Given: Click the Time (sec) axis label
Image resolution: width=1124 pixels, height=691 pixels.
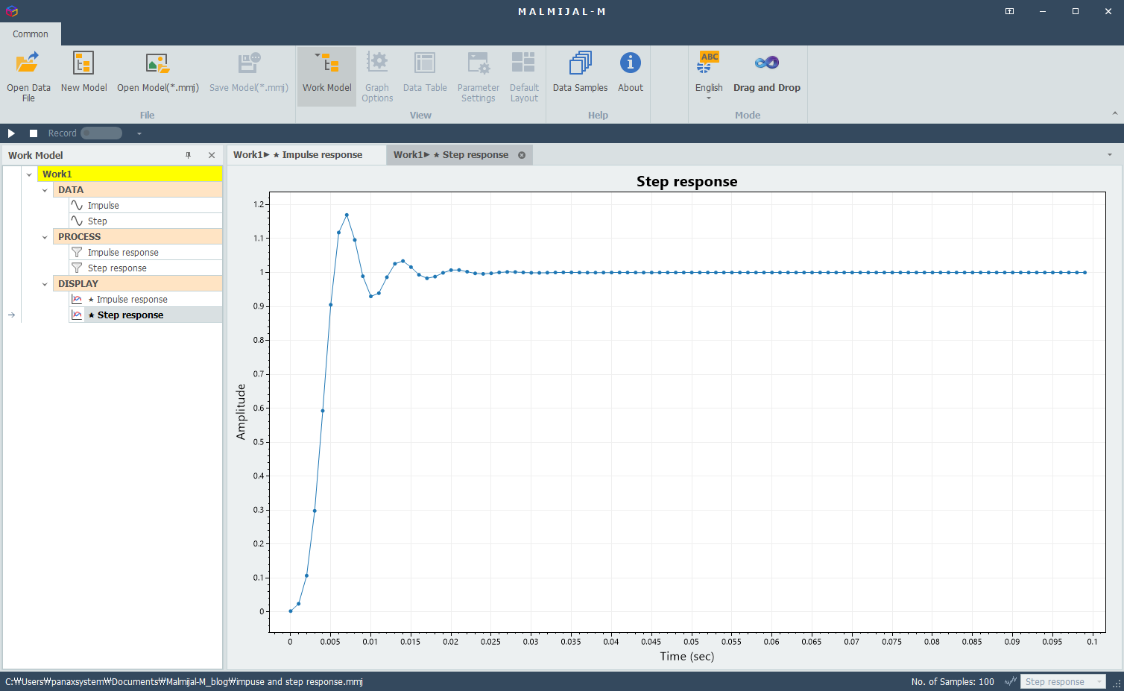Looking at the screenshot, I should (x=686, y=656).
